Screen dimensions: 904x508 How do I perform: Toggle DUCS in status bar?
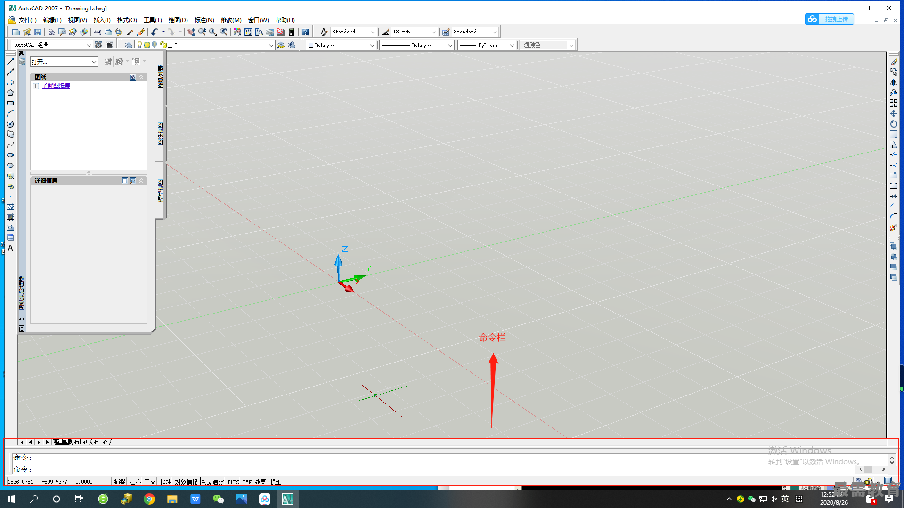[x=234, y=482]
